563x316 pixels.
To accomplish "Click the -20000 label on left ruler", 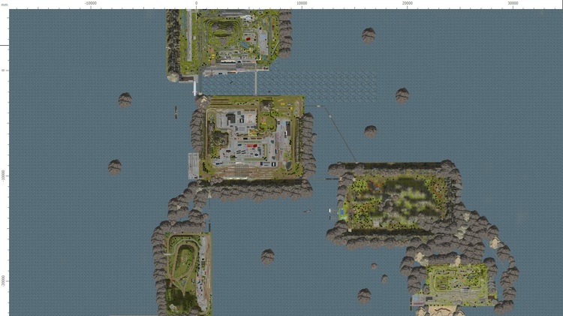I will pos(3,281).
